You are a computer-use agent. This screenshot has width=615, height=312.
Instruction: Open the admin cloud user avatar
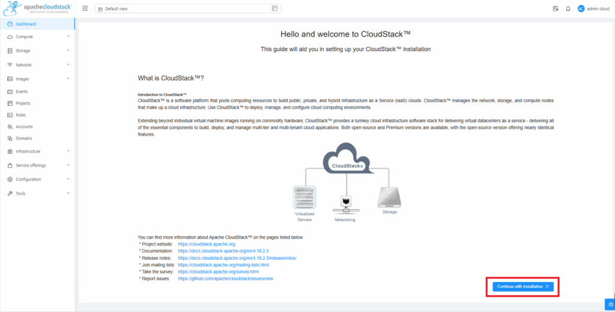(581, 8)
